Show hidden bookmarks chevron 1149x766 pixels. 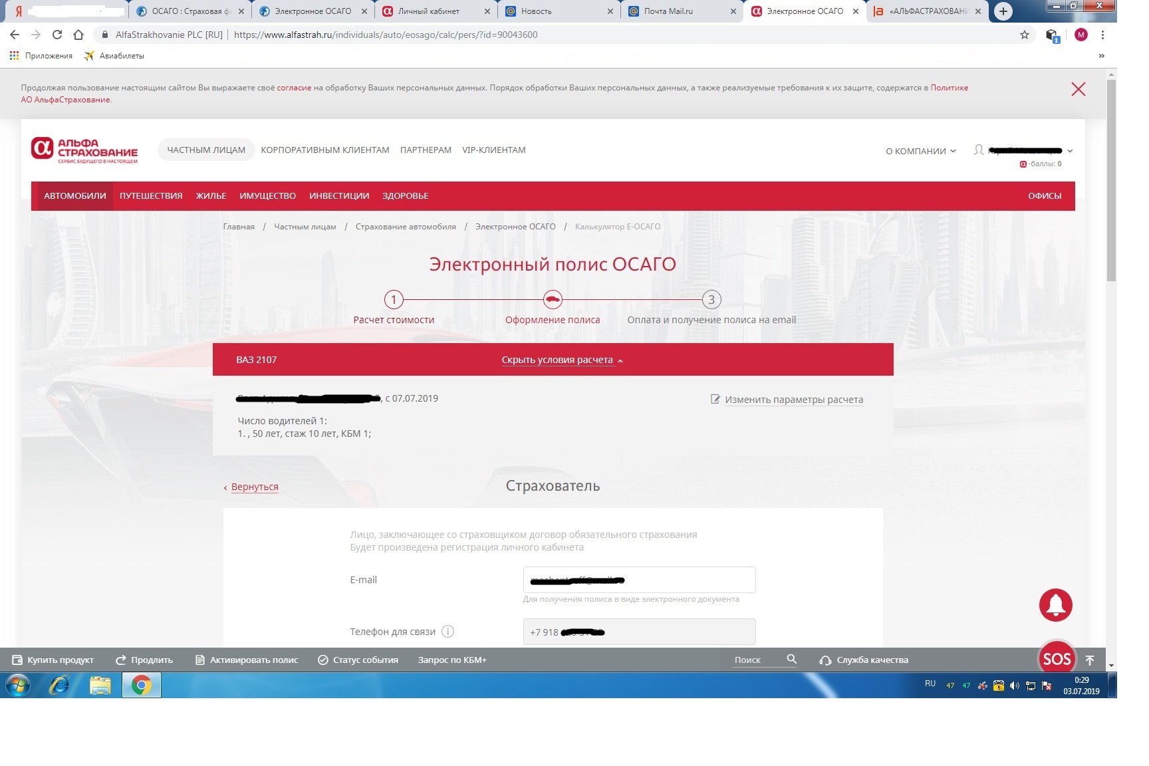pos(1102,56)
